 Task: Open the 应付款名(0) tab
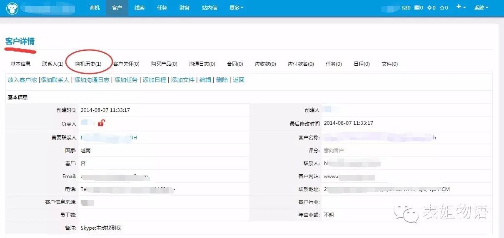301,64
